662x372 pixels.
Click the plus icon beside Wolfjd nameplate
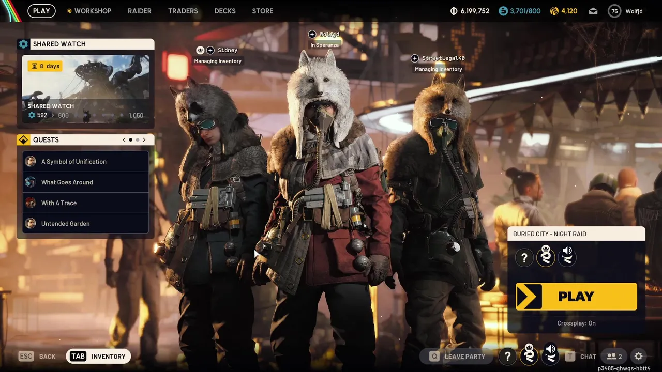point(312,35)
